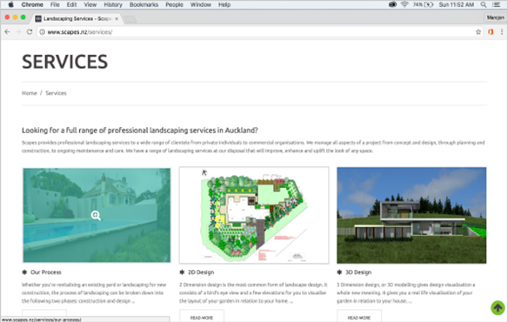Viewport: 508px width, 322px height.
Task: Close the Landscaping Services tab
Action: point(117,19)
